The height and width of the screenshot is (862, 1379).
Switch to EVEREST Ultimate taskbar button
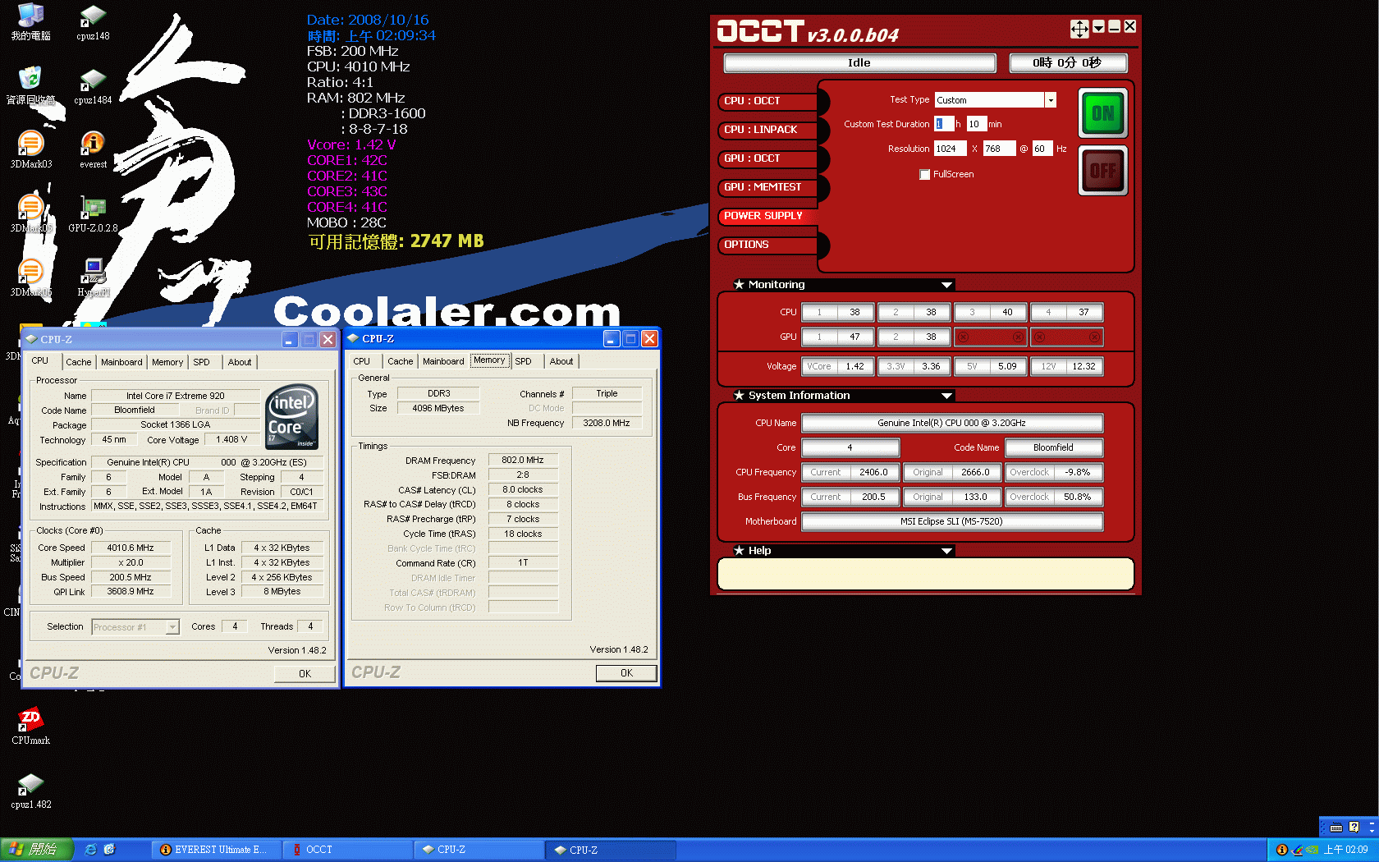[215, 850]
